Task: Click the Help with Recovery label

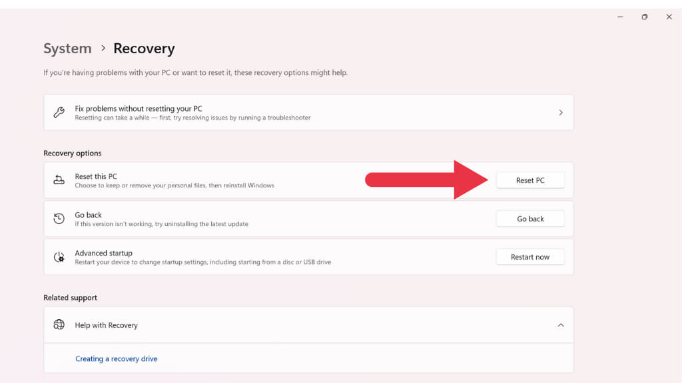Action: click(x=107, y=325)
